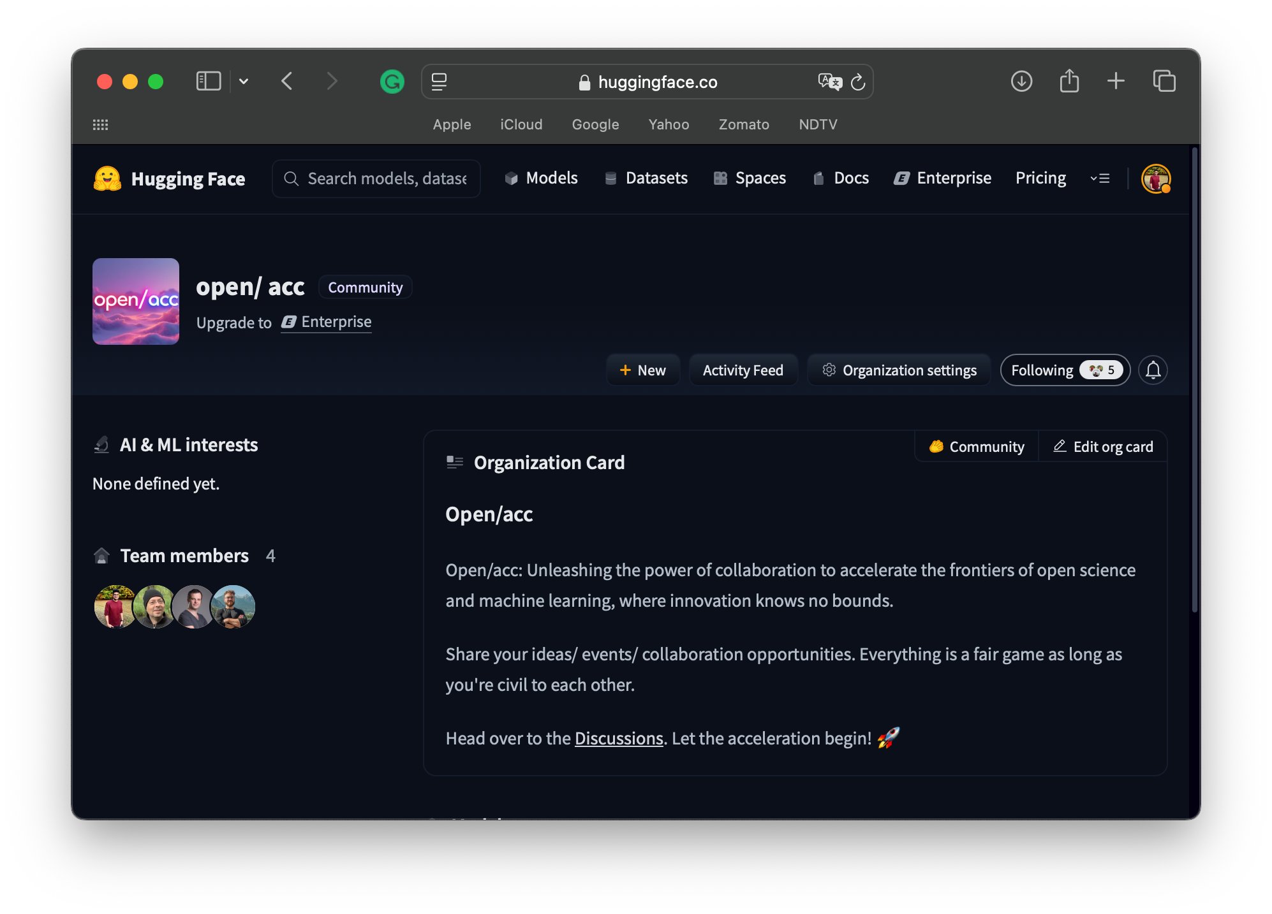The height and width of the screenshot is (914, 1272).
Task: Open the user profile avatar menu
Action: [x=1156, y=178]
